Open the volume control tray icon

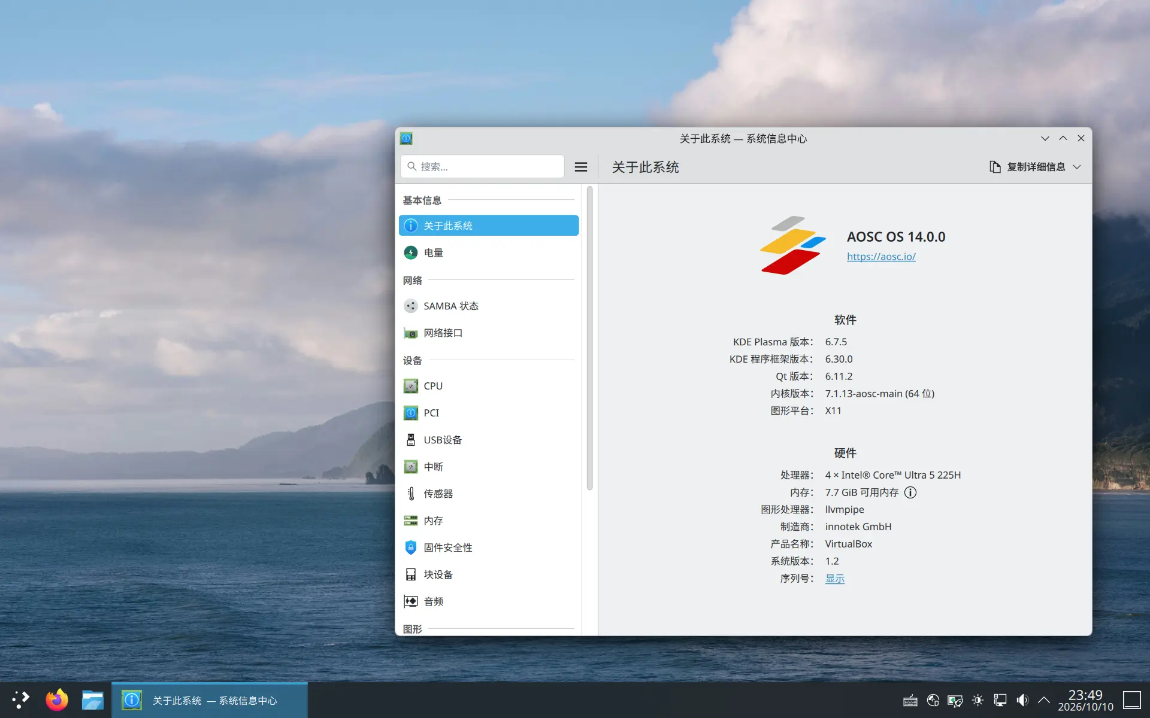[x=1022, y=700]
